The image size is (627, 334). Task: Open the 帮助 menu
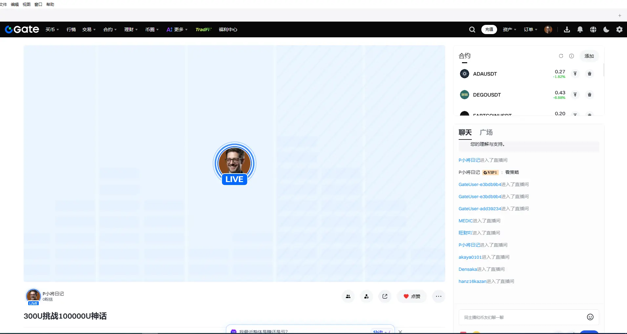pyautogui.click(x=50, y=4)
